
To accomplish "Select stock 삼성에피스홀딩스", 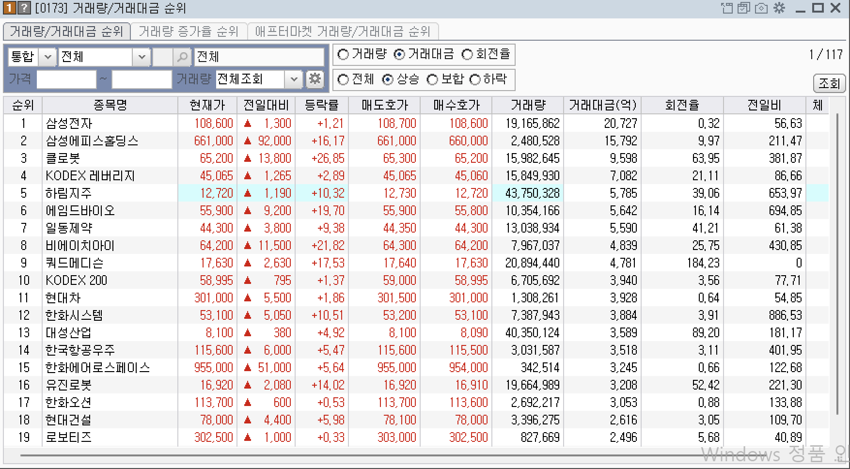I will click(92, 141).
